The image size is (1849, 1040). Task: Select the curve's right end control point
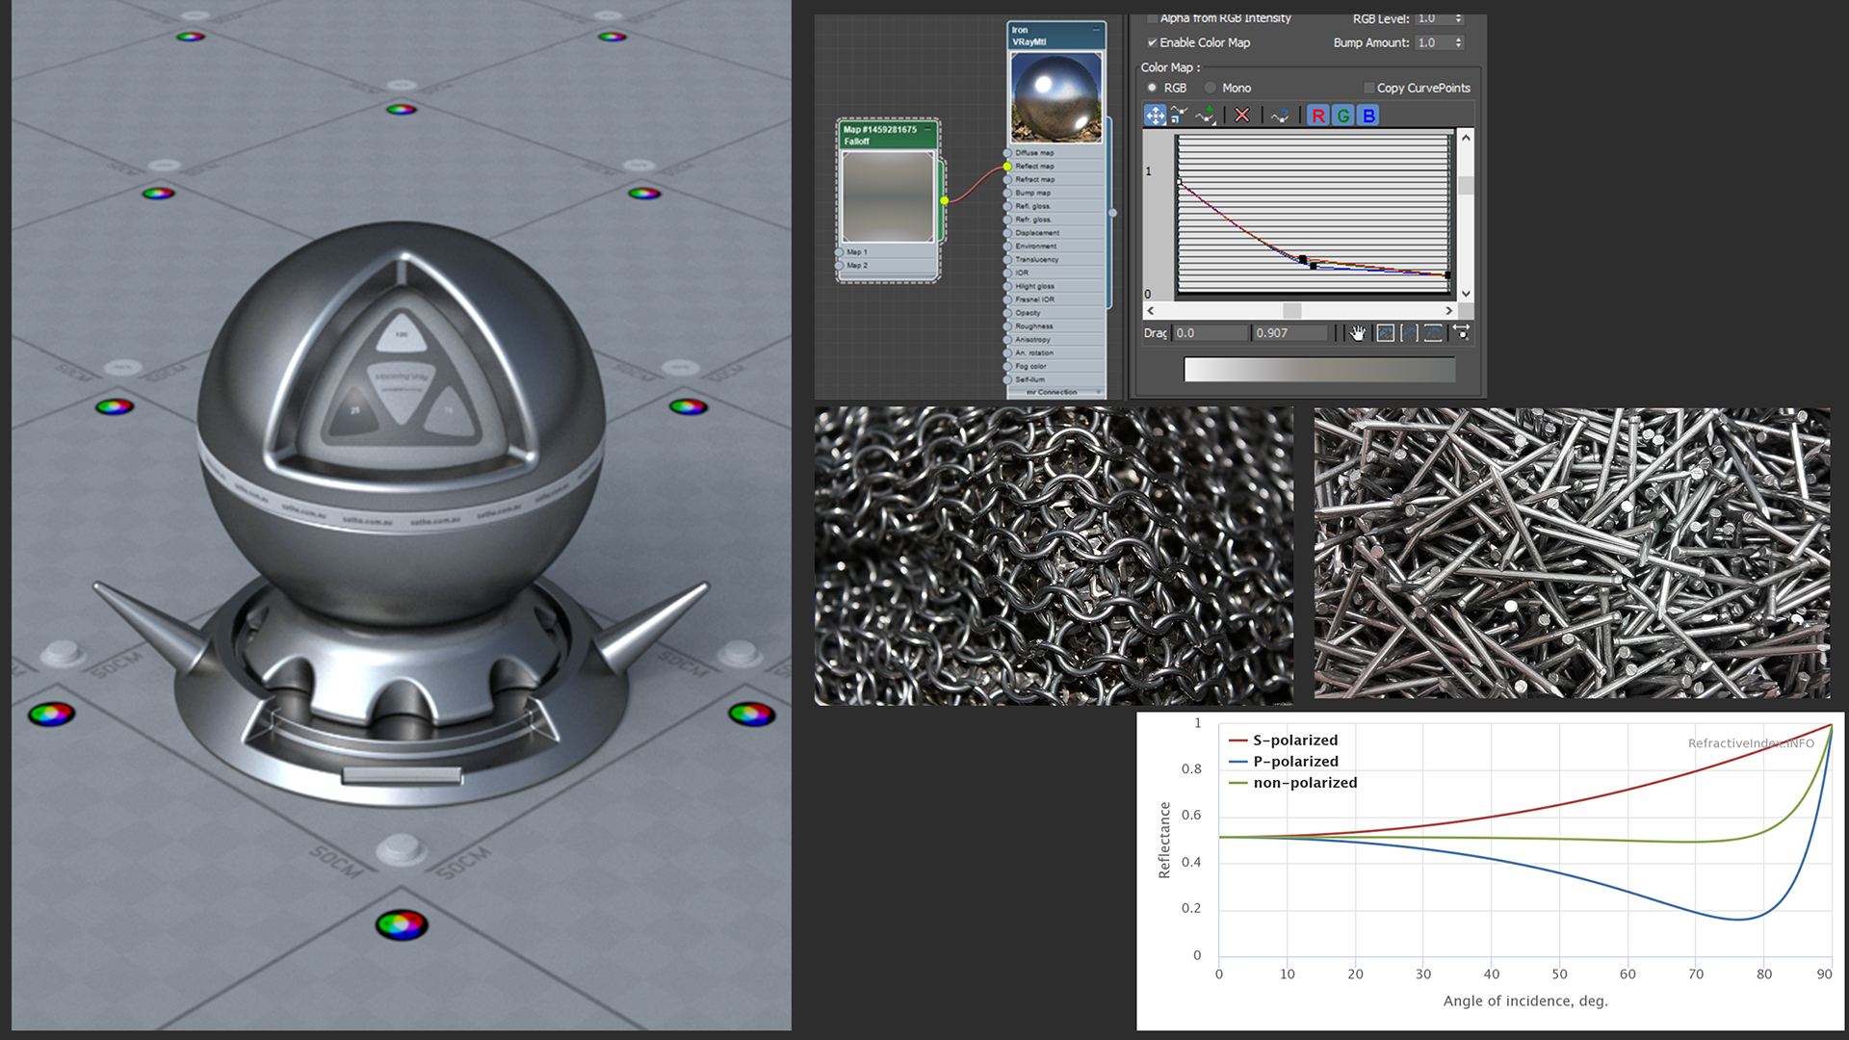(x=1447, y=275)
